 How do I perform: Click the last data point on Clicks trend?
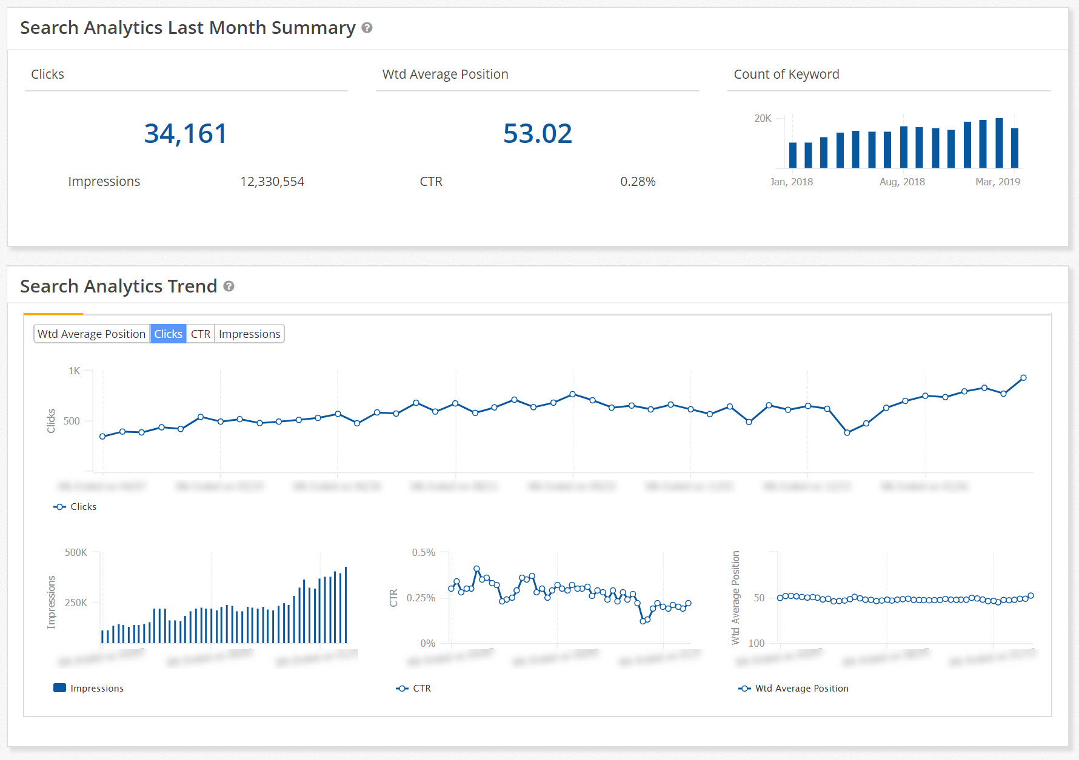pos(1022,377)
